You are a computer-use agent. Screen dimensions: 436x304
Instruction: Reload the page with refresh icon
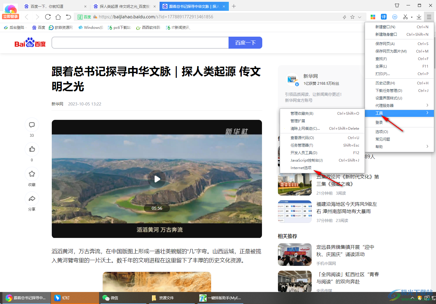tap(48, 17)
